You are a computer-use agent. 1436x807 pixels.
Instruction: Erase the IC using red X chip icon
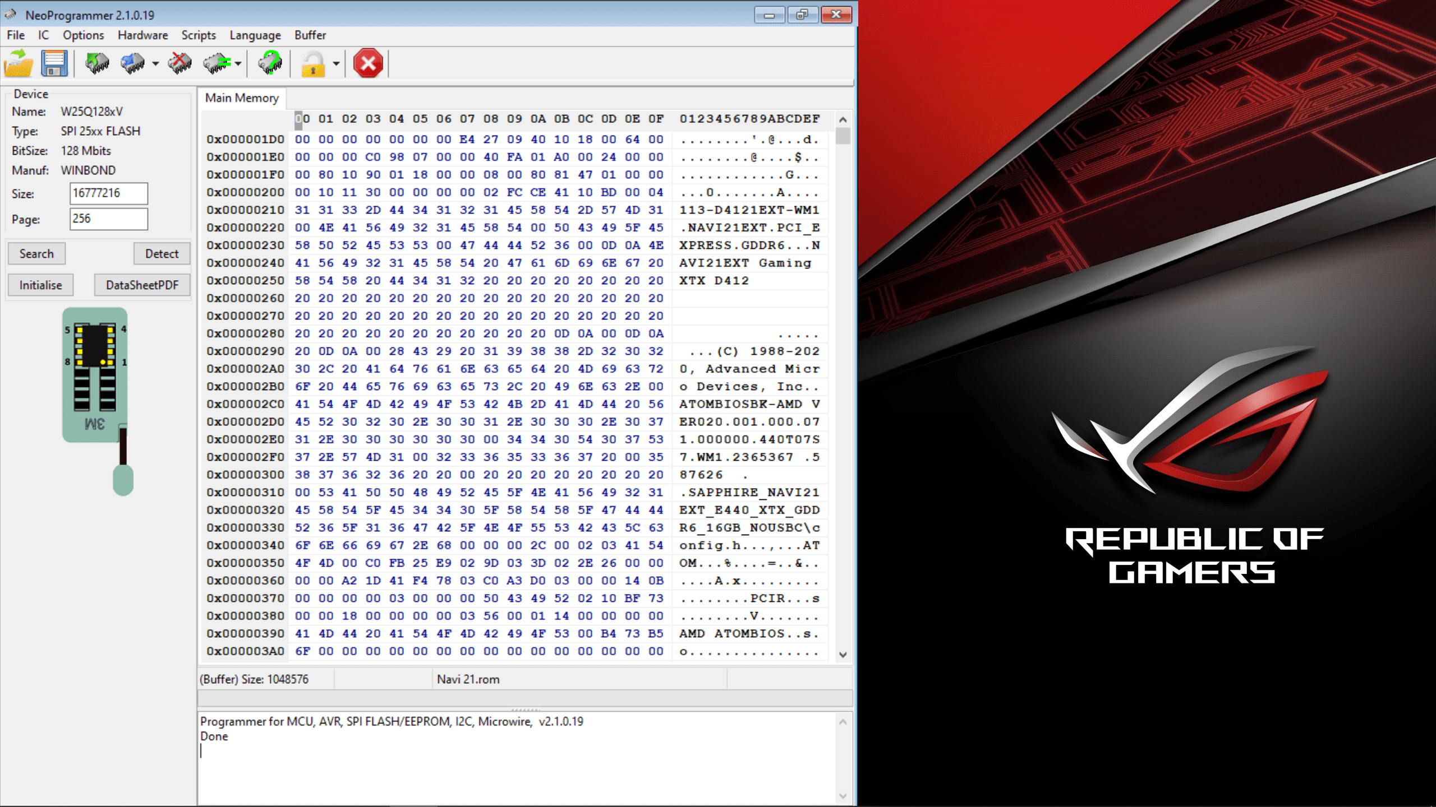(179, 63)
